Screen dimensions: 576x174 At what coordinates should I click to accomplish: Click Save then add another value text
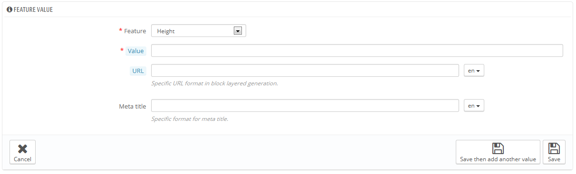click(x=498, y=159)
